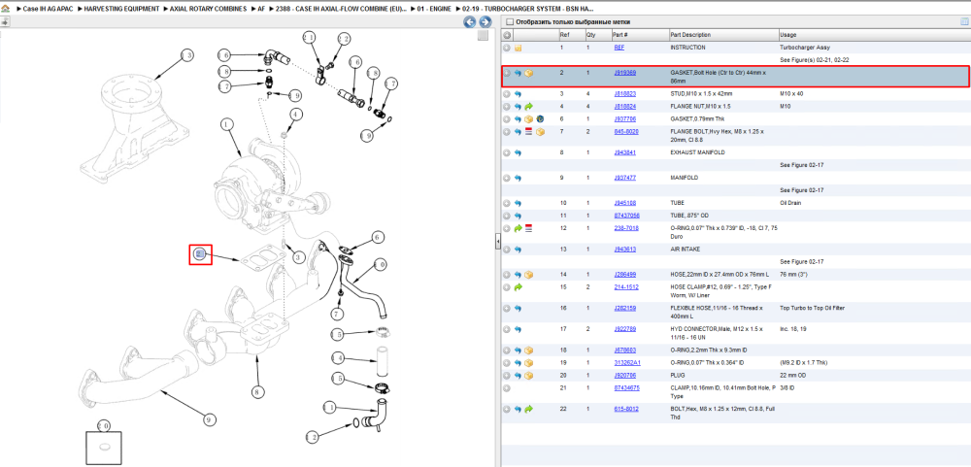Viewport: 971px width, 467px height.
Task: Open 'Case IH AG APAC' breadcrumb
Action: (46, 10)
